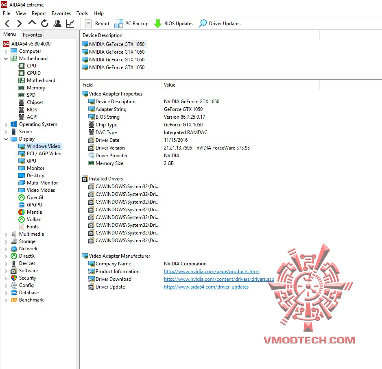Image resolution: width=382 pixels, height=369 pixels.
Task: Select the Multi-Monitor item icon
Action: coord(22,183)
